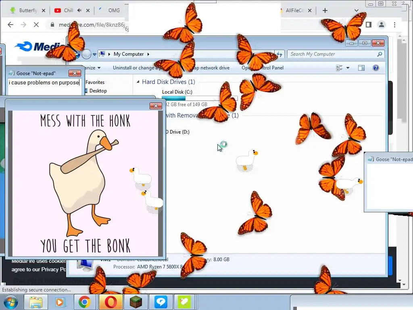Click the Local Disk C usage bar
This screenshot has height=310, width=413.
200,98
